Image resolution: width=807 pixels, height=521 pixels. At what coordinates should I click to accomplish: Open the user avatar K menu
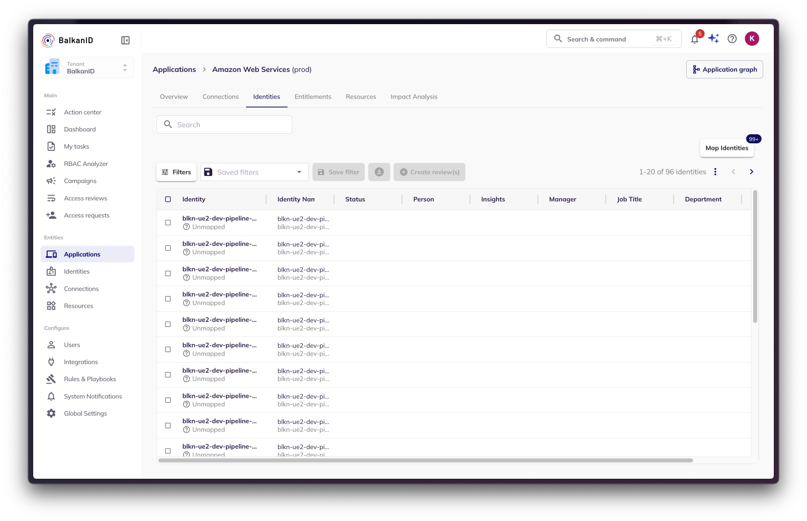(752, 39)
